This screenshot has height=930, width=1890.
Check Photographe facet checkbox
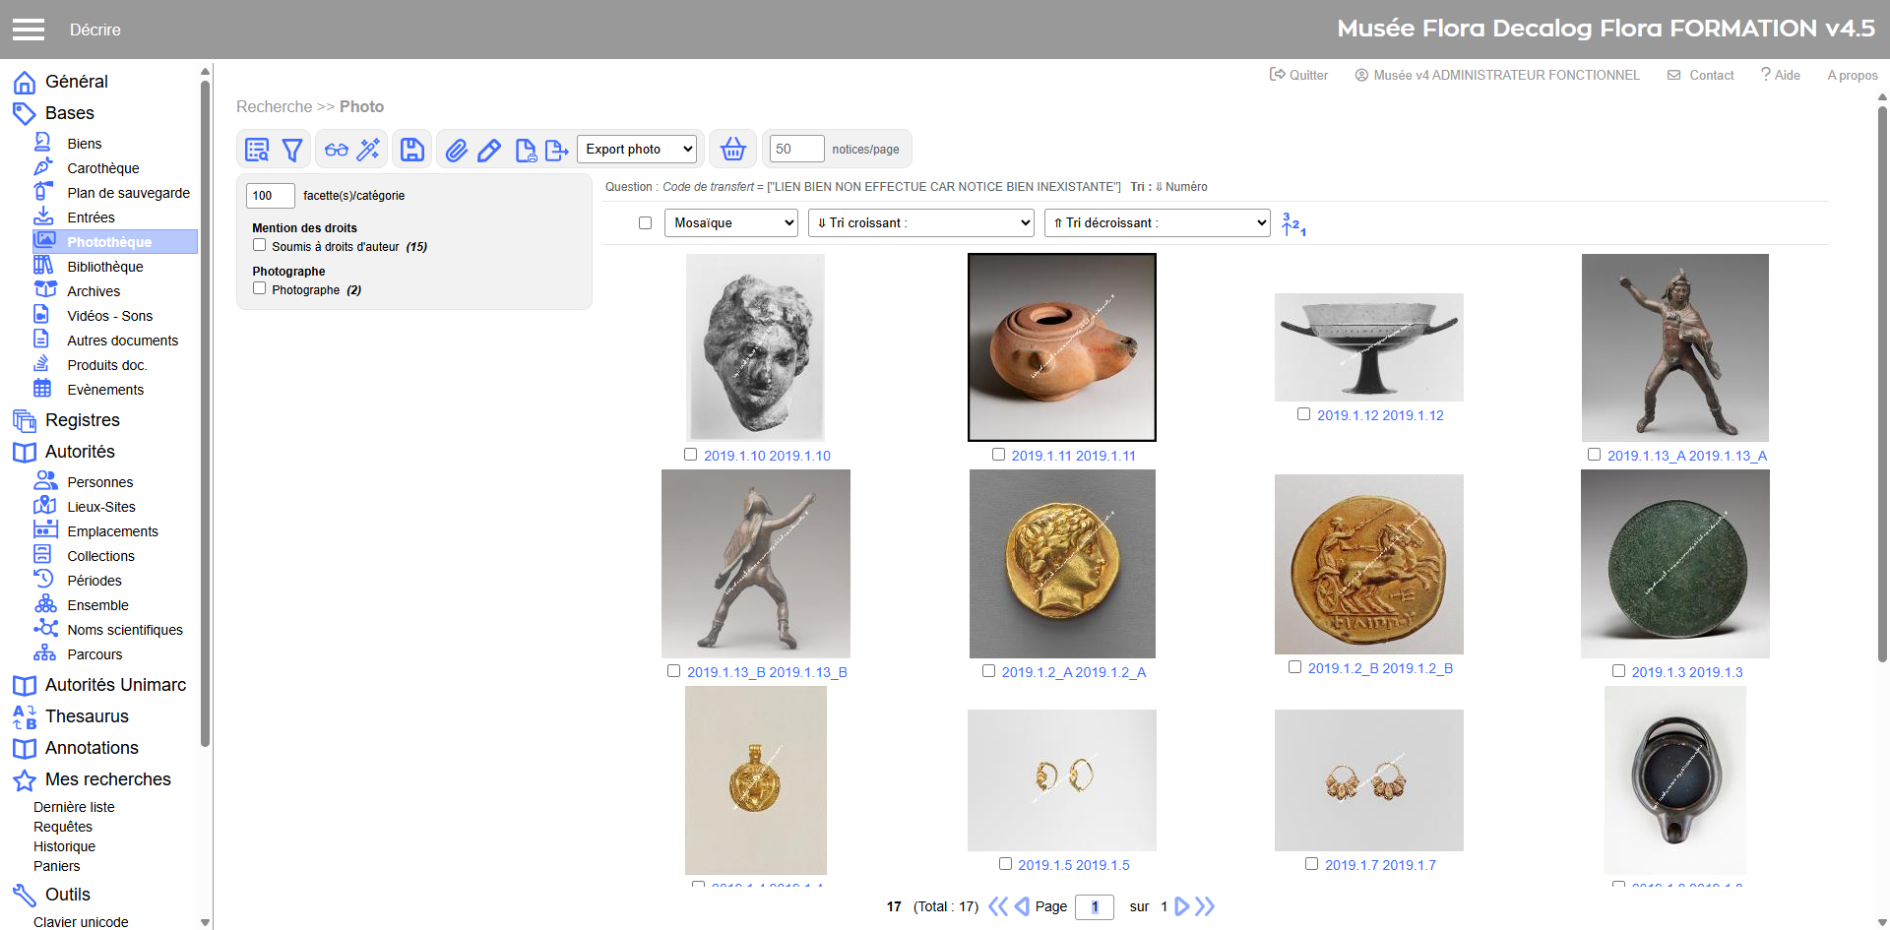click(259, 288)
